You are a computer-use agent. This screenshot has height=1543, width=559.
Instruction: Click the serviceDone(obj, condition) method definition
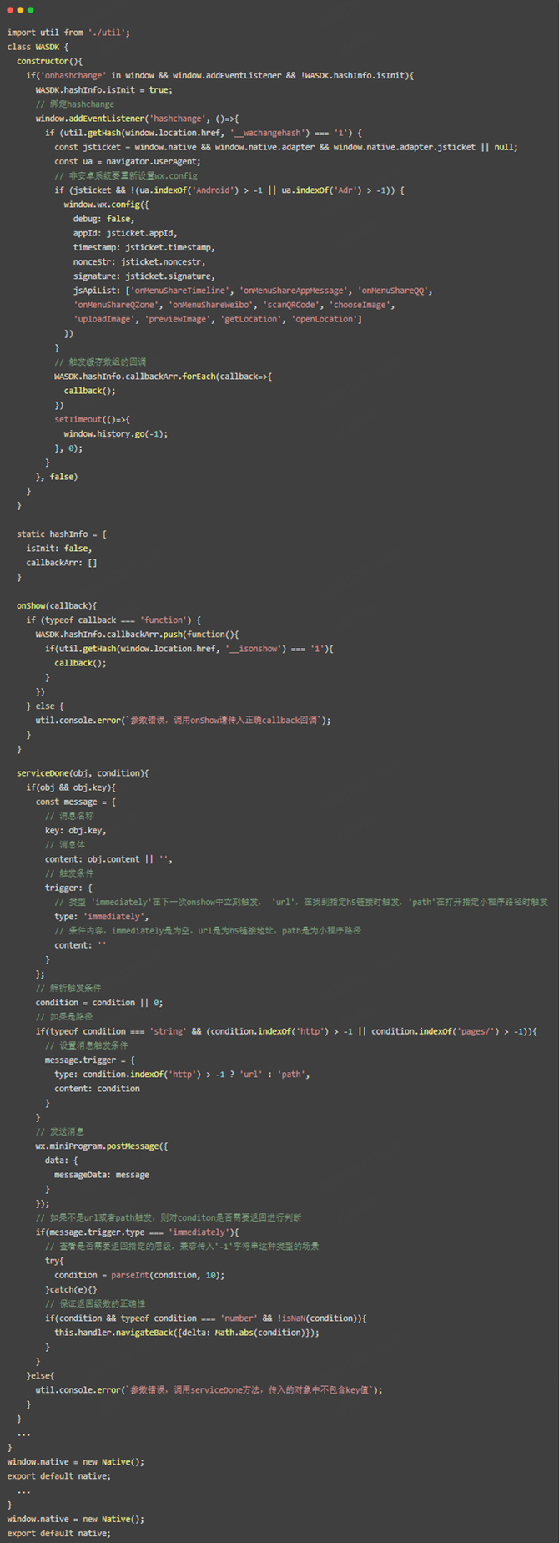(x=83, y=773)
